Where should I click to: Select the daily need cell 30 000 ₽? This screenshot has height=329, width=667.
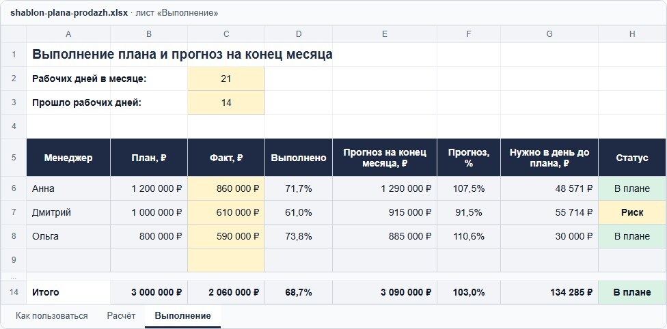click(549, 236)
